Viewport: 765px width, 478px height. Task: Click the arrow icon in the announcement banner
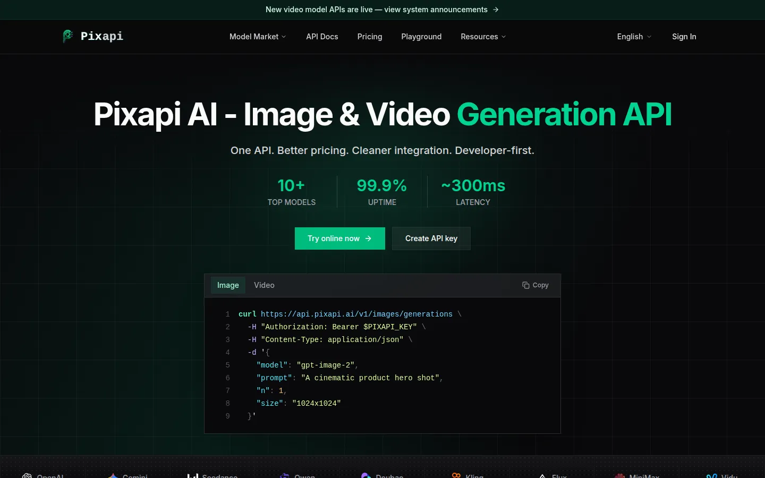tap(496, 10)
